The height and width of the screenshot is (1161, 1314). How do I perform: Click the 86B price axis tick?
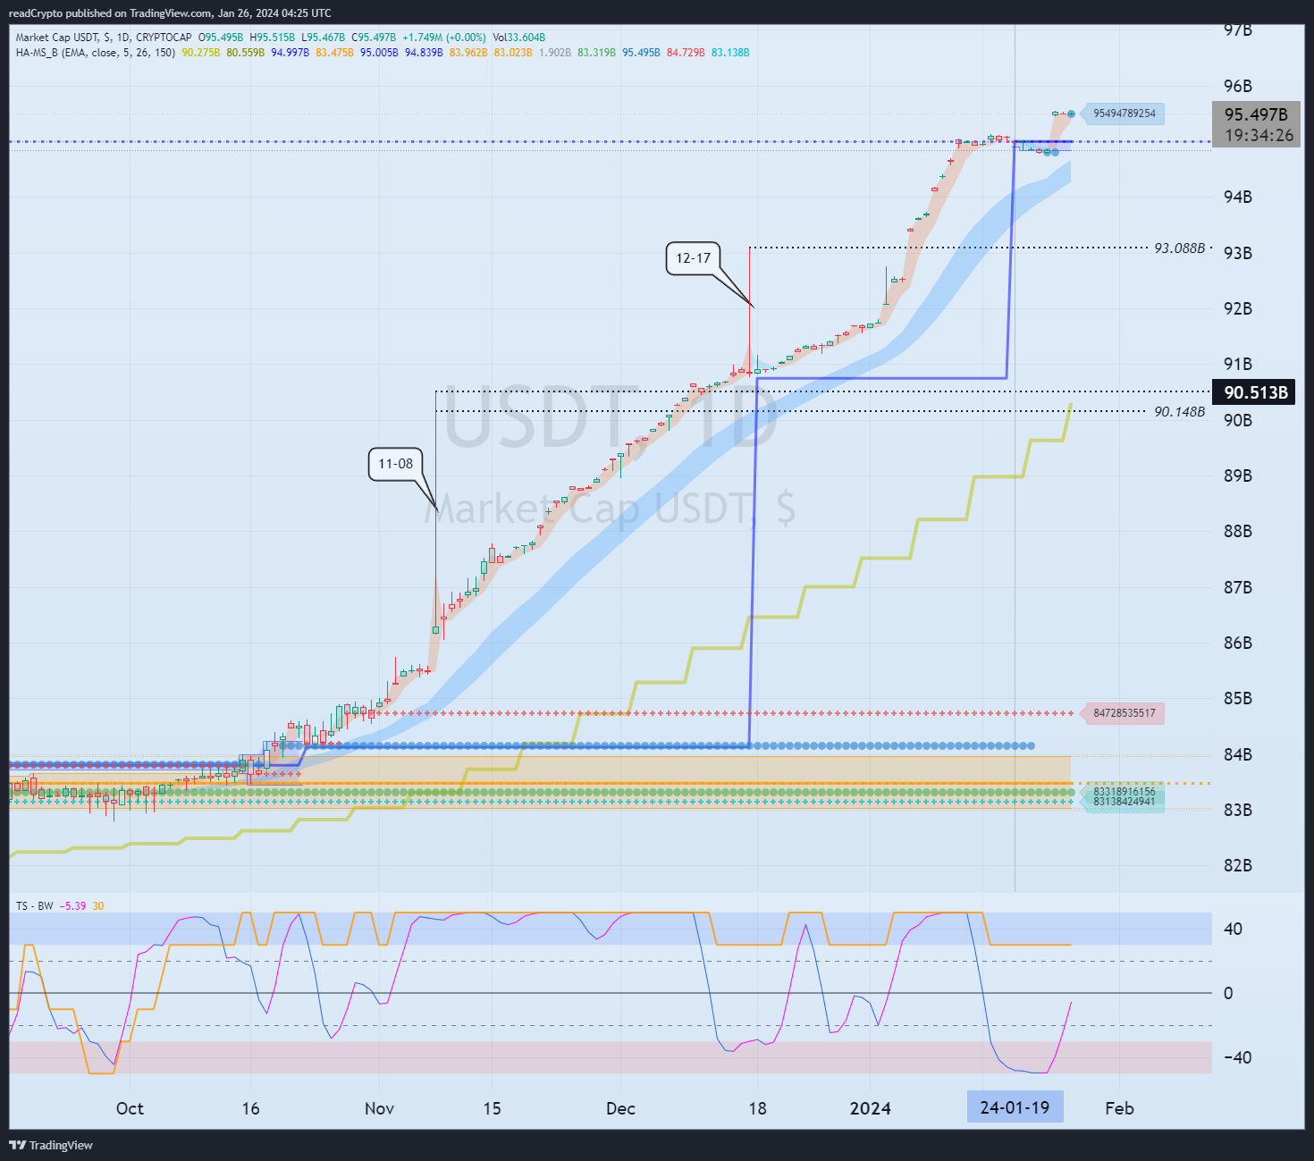click(x=1238, y=644)
